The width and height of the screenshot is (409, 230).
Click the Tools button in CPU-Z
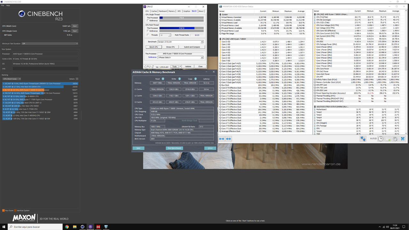174,66
